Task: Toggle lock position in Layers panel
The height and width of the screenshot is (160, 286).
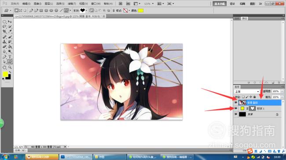Action: point(251,97)
